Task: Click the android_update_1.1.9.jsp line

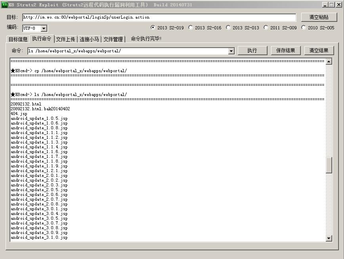Action: [39, 166]
